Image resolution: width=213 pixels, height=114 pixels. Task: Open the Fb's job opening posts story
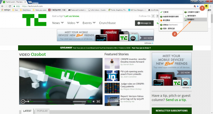tap(132, 73)
